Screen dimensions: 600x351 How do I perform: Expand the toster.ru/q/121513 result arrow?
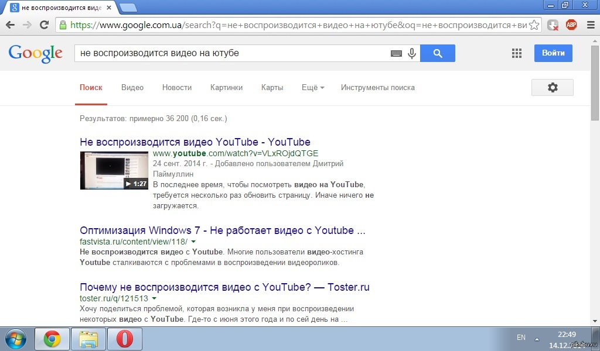[154, 298]
